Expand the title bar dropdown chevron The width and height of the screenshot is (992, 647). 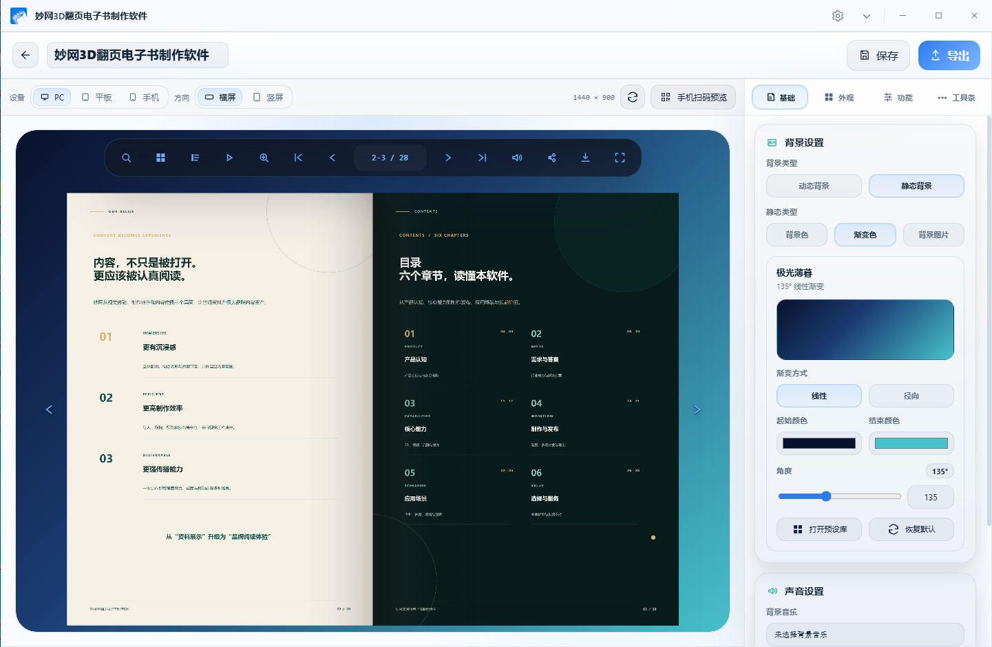pyautogui.click(x=867, y=16)
